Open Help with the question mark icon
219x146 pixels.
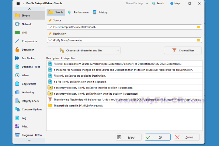pyautogui.click(x=172, y=3)
